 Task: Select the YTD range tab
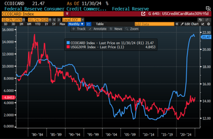(38, 24)
